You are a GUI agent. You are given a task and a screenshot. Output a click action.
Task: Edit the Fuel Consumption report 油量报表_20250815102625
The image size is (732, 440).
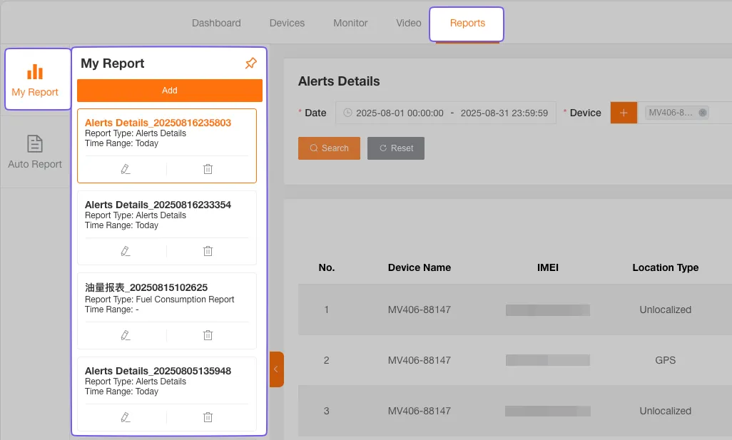coord(125,335)
